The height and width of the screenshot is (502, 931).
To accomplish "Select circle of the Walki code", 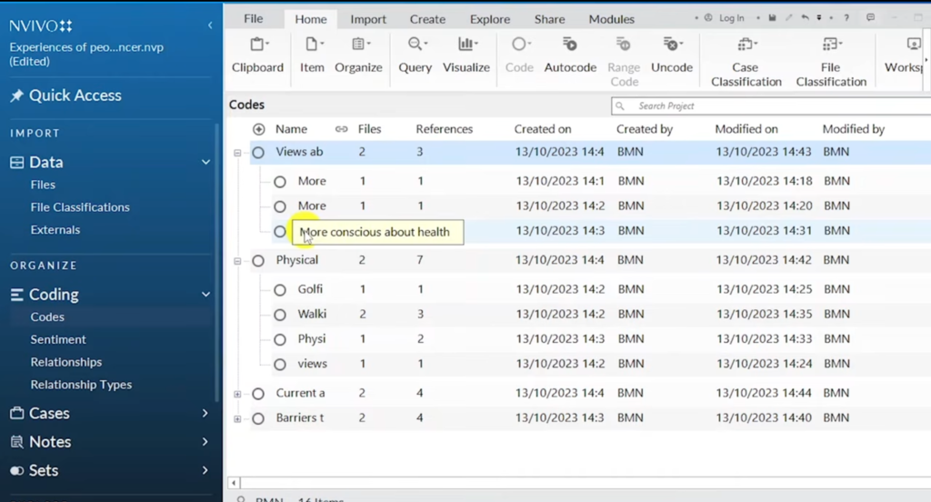I will point(280,315).
